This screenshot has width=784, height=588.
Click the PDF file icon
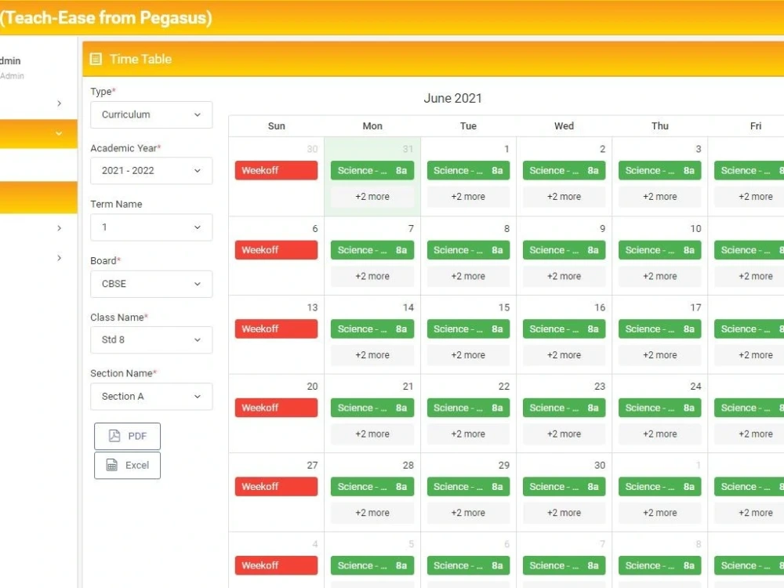coord(114,435)
